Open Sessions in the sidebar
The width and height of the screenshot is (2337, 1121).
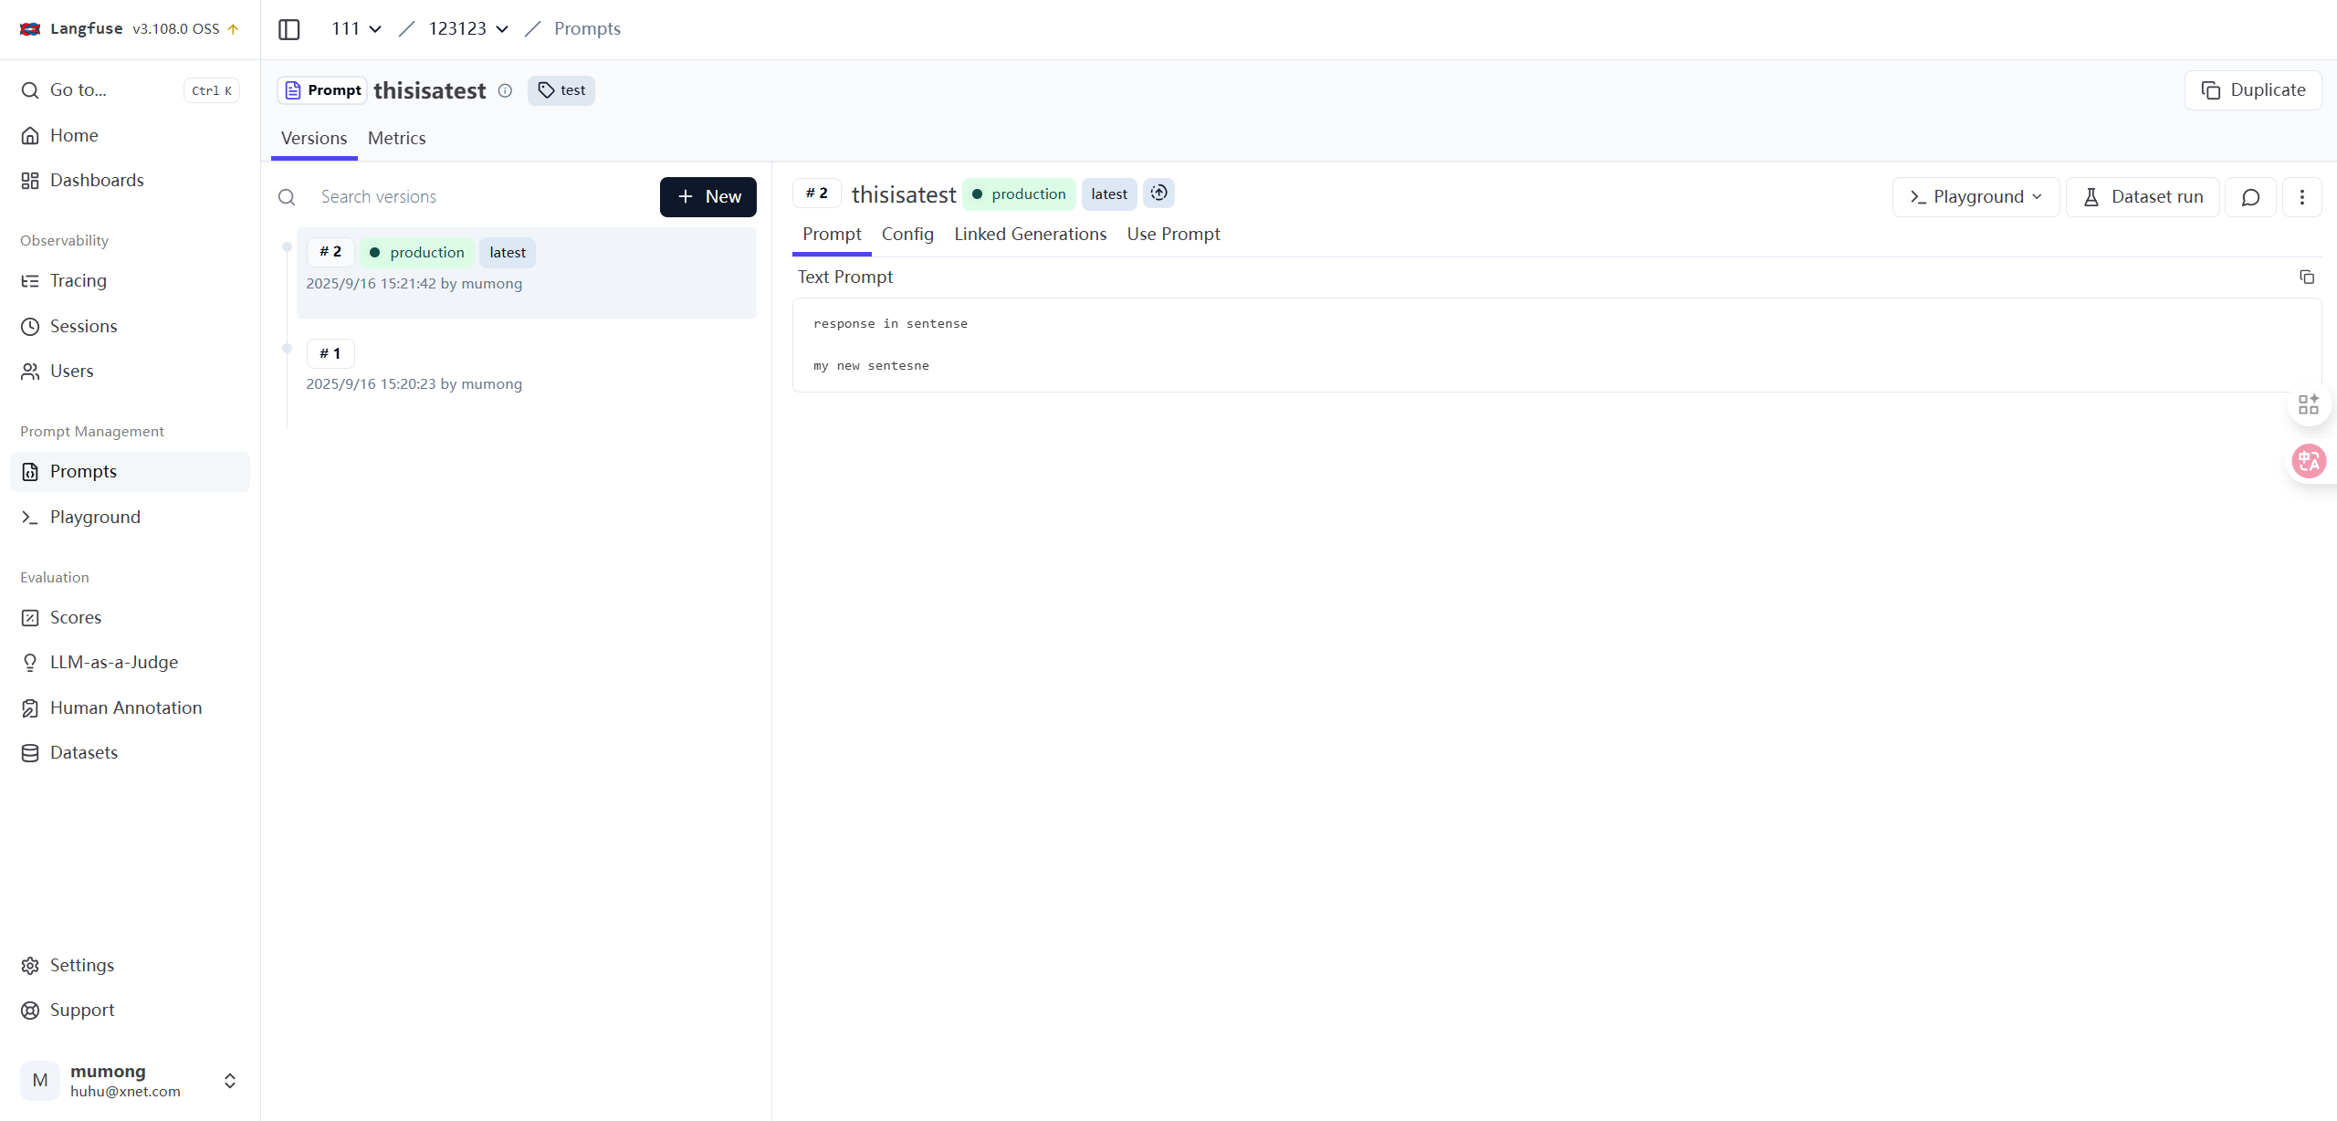point(130,326)
